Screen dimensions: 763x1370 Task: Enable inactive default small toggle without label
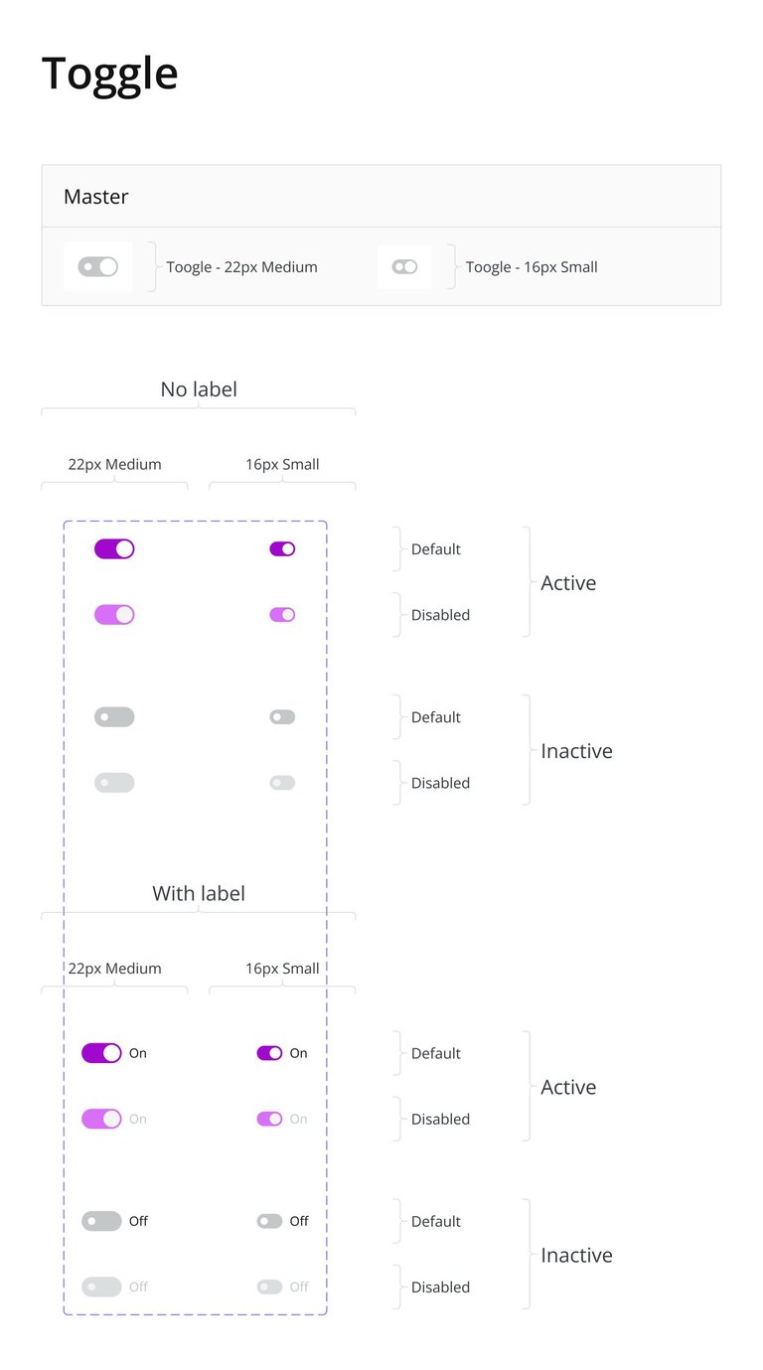(282, 717)
